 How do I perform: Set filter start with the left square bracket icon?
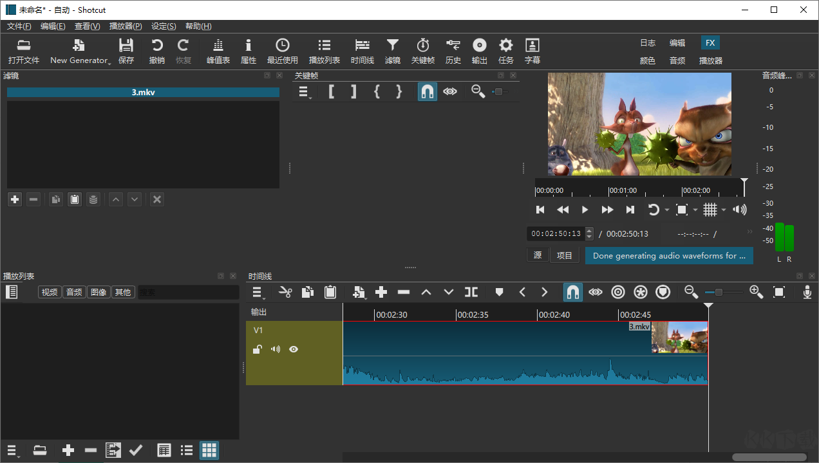[332, 91]
